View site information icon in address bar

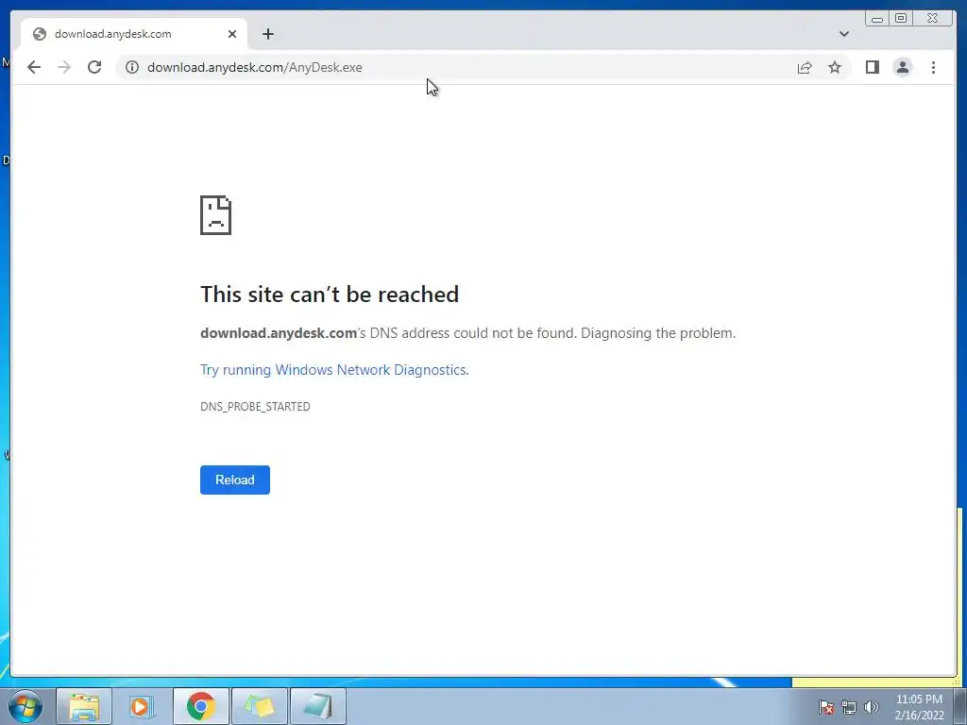(132, 67)
